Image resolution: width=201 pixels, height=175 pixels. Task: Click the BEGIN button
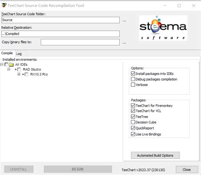click(78, 169)
